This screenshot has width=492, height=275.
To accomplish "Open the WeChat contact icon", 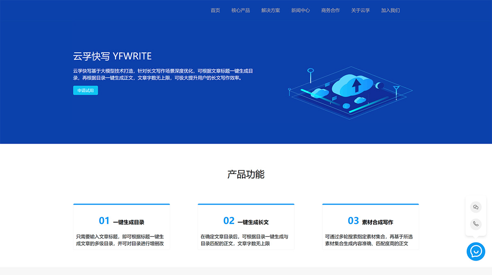I will pyautogui.click(x=476, y=207).
